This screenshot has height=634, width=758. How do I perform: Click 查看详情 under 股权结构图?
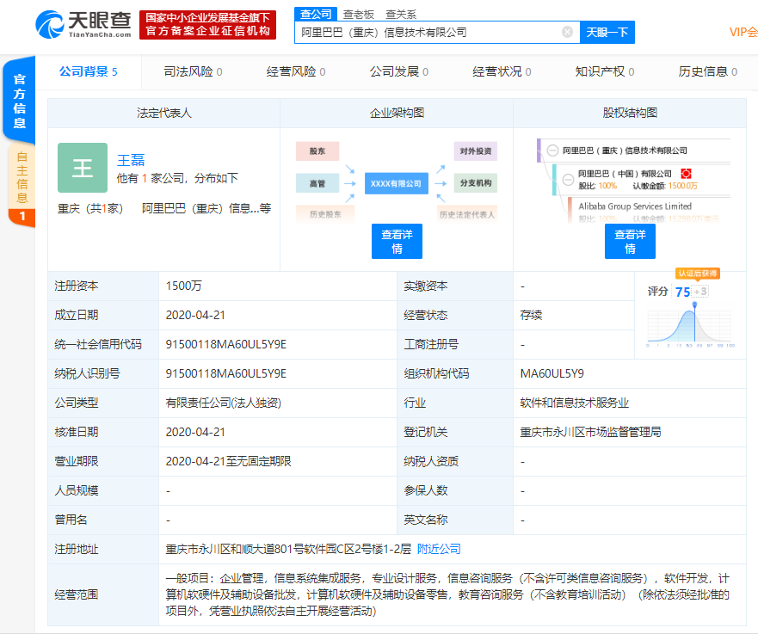pyautogui.click(x=630, y=242)
